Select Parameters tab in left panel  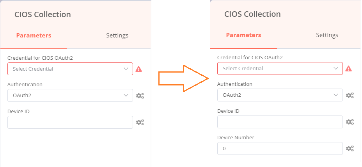(34, 36)
